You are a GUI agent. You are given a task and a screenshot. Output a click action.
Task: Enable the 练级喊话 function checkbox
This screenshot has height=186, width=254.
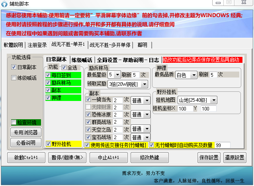tap(14, 78)
